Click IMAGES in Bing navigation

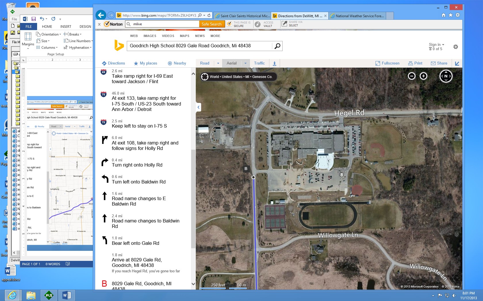(x=150, y=36)
